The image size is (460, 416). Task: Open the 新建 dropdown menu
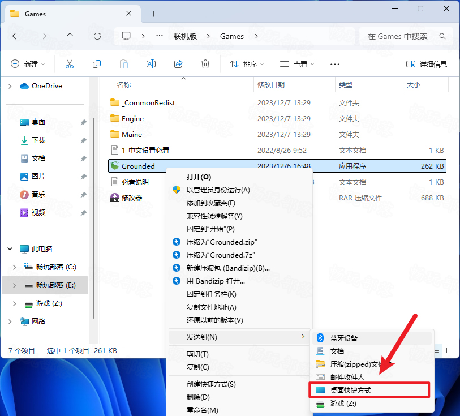tap(28, 64)
